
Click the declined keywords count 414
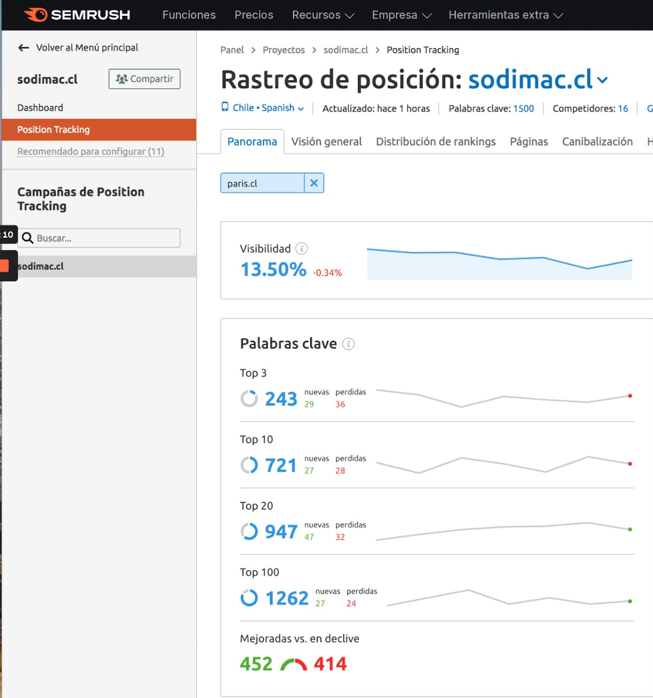[x=330, y=664]
